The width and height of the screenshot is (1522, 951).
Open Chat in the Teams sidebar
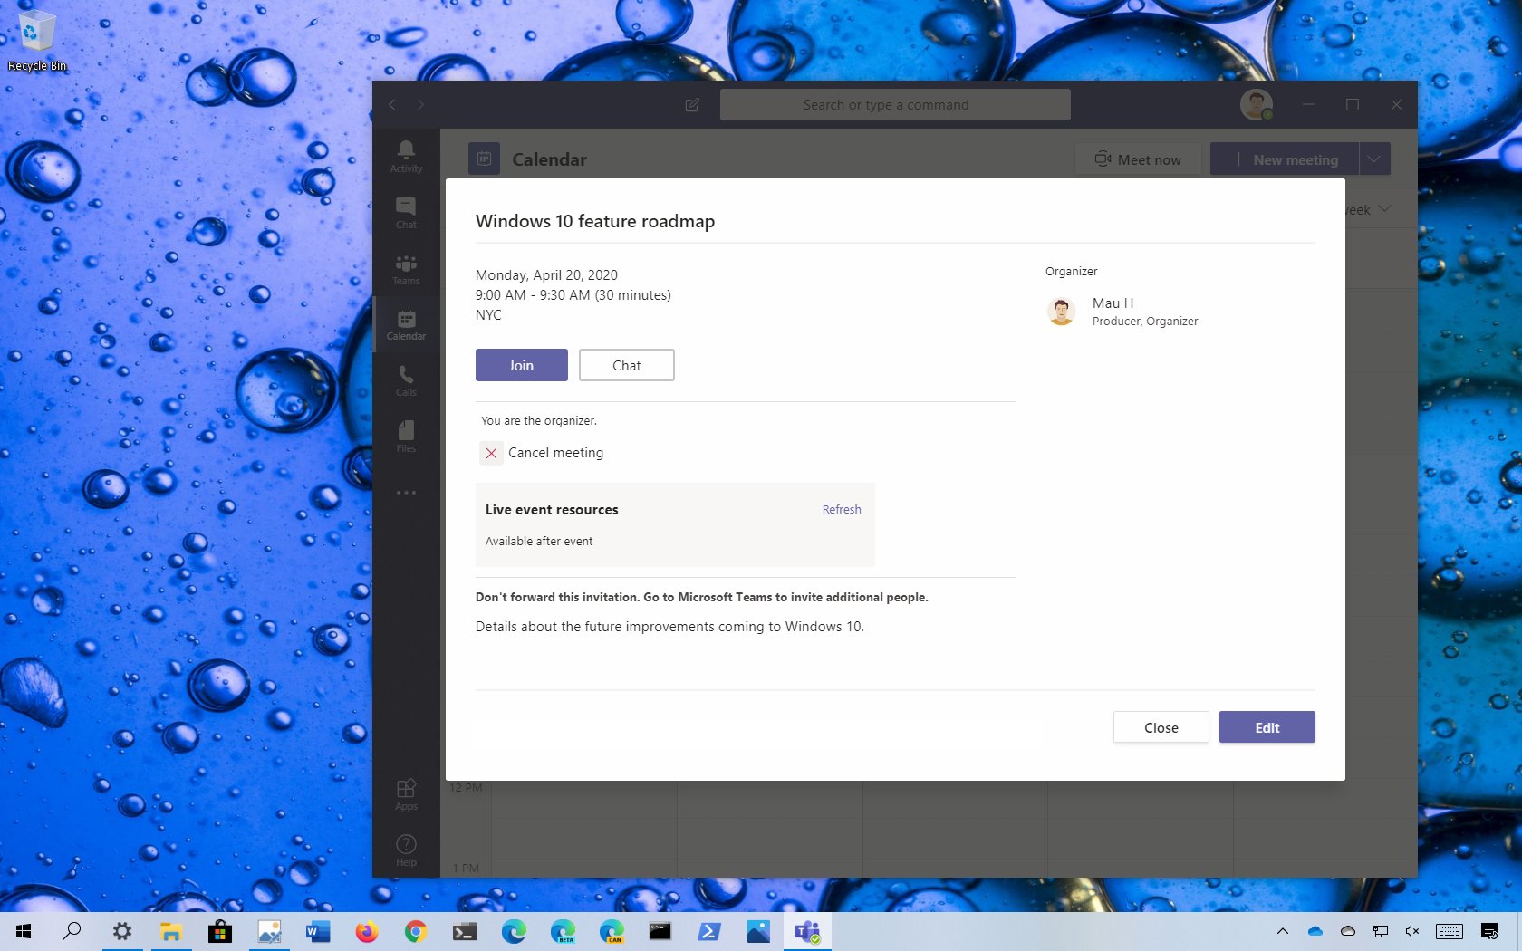(x=406, y=213)
